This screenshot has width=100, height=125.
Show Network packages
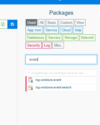(87, 38)
